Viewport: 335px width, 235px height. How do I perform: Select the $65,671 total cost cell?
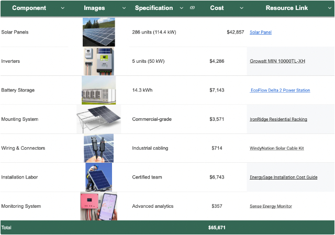(x=217, y=228)
